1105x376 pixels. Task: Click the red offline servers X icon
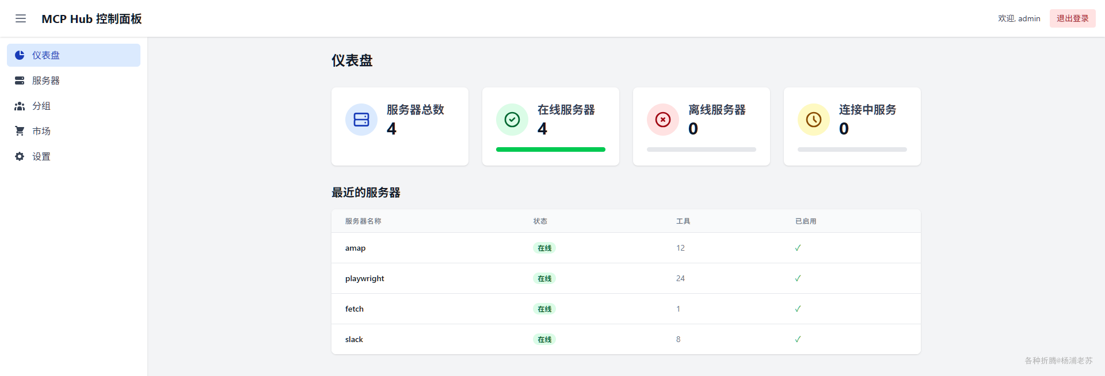point(663,120)
